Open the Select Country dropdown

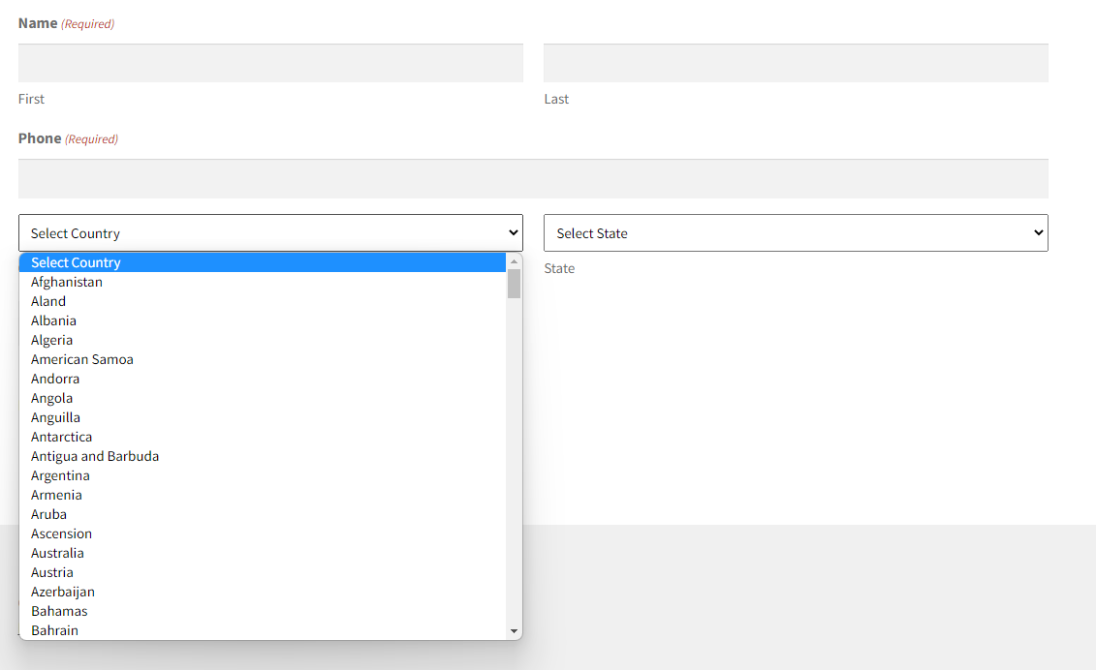(270, 232)
